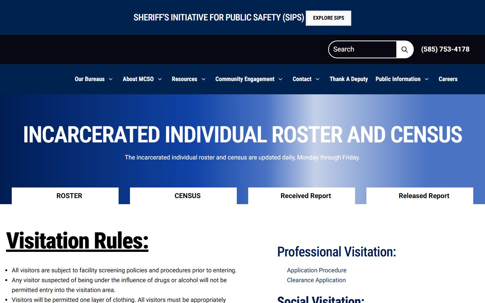Image resolution: width=485 pixels, height=303 pixels.
Task: Open the ROSTER tab
Action: point(65,196)
